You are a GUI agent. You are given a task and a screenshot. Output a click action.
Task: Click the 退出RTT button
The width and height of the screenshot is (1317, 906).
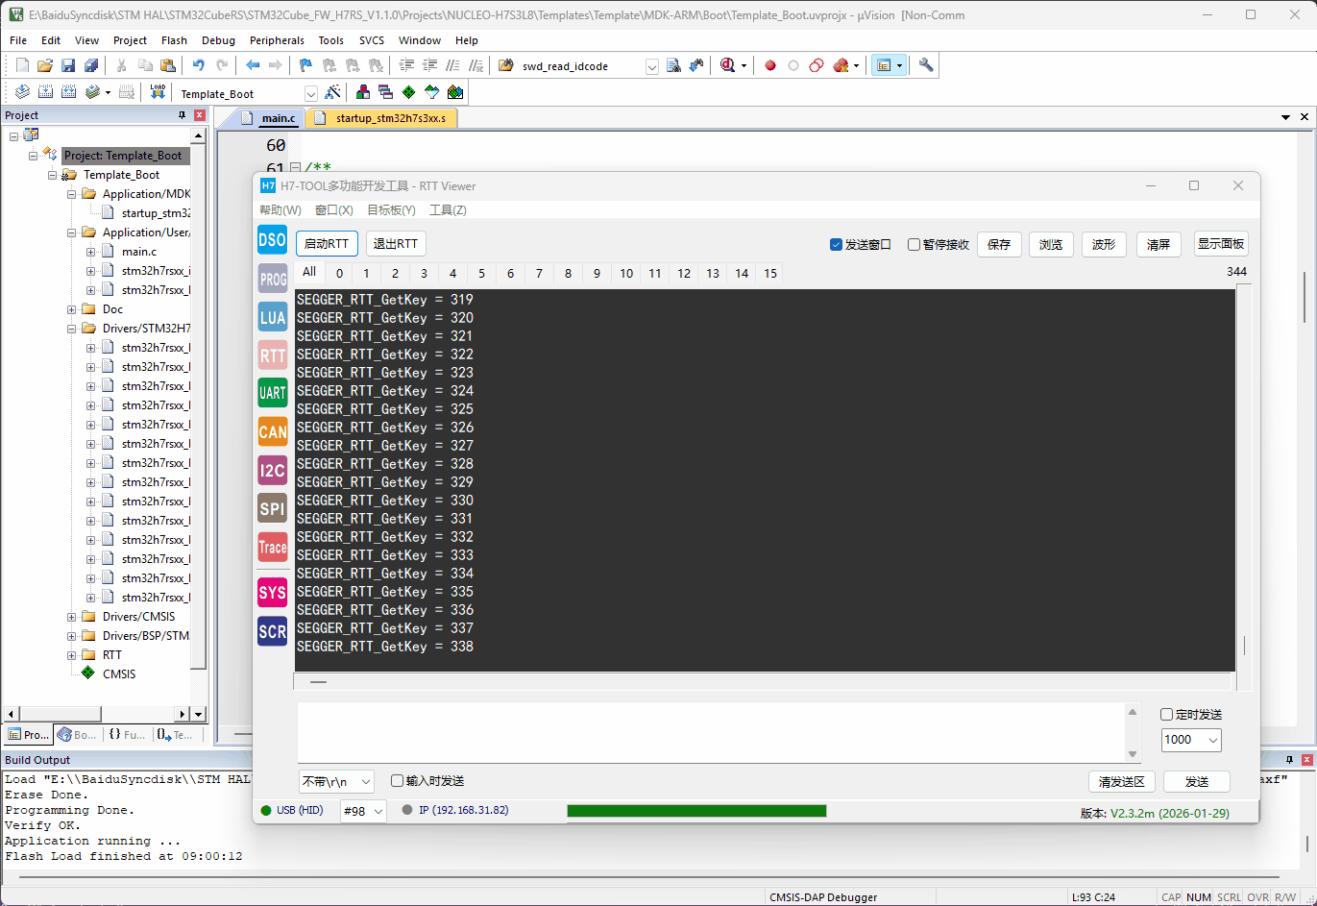(x=395, y=243)
